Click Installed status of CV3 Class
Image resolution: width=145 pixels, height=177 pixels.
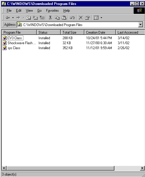pyautogui.click(x=44, y=38)
